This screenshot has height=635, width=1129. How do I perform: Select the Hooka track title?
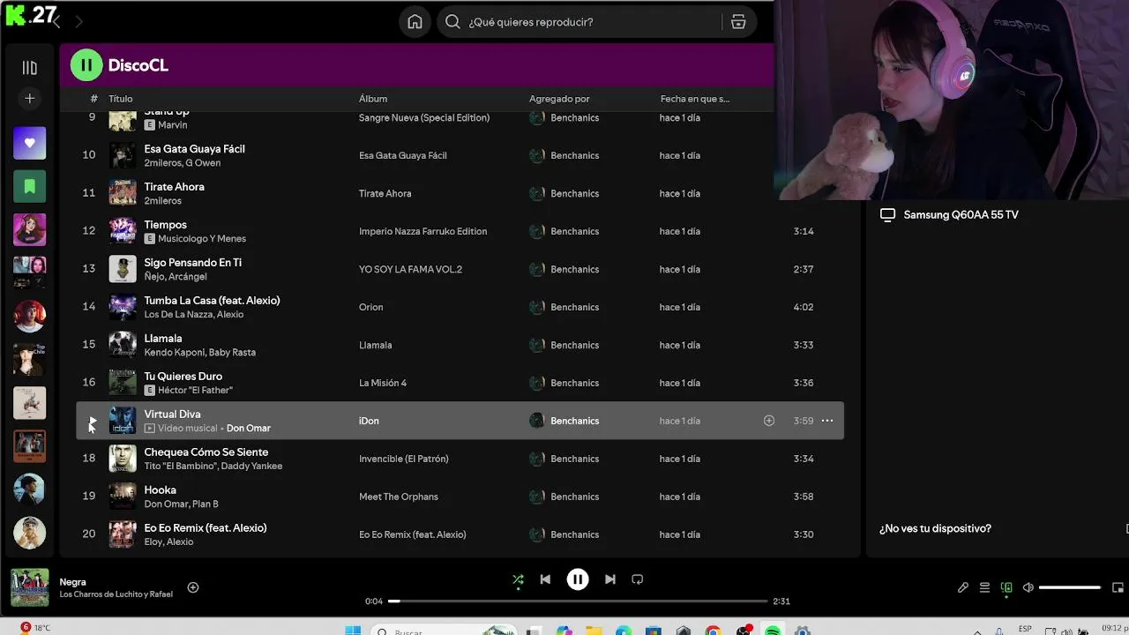(x=160, y=490)
